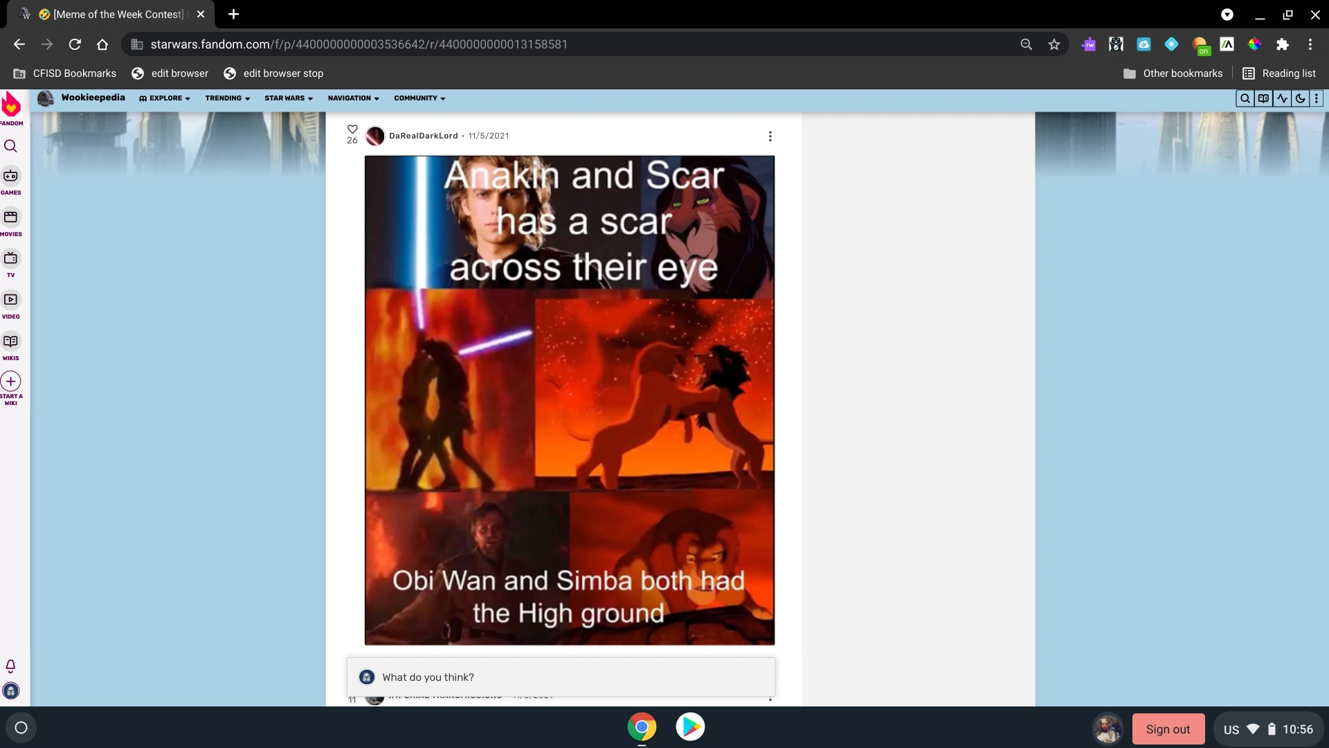The width and height of the screenshot is (1329, 748).
Task: Expand the TRENDING dropdown
Action: click(x=227, y=98)
